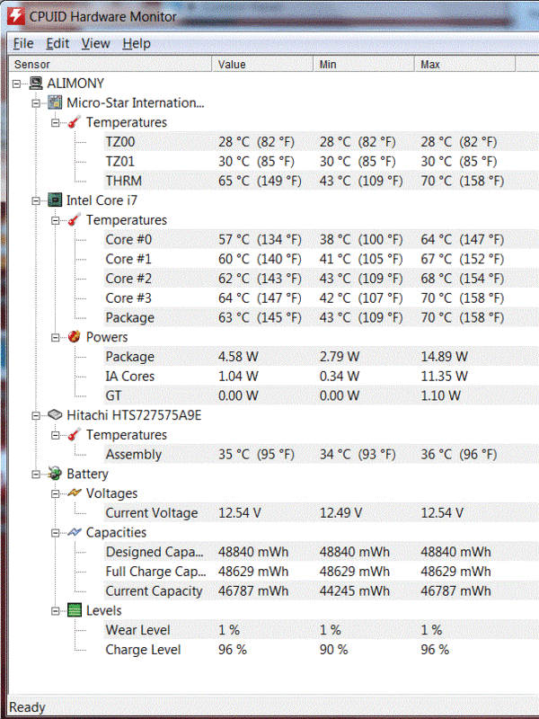Select the Core #0 row

[x=322, y=239]
